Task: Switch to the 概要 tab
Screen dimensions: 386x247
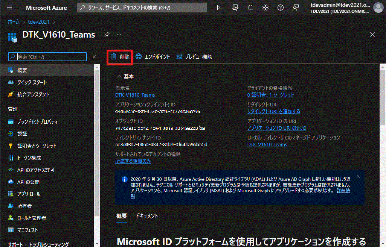Action: pos(122,216)
